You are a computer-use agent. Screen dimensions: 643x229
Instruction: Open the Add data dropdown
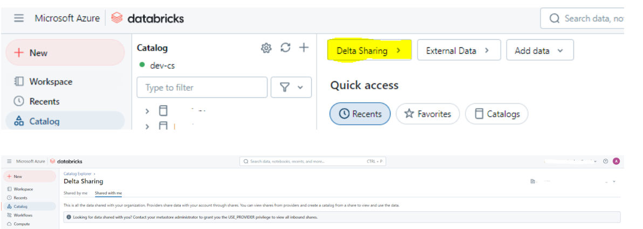[x=539, y=51]
